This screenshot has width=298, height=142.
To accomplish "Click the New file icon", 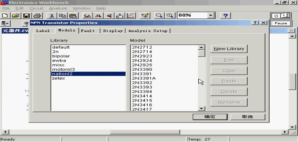I will tap(5, 16).
